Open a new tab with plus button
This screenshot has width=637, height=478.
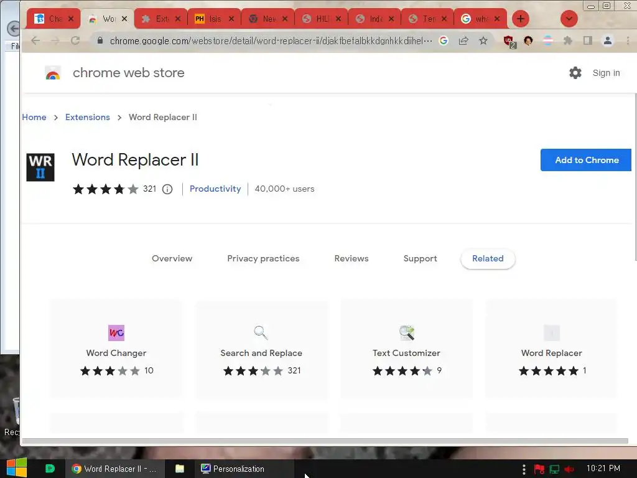[x=521, y=19]
